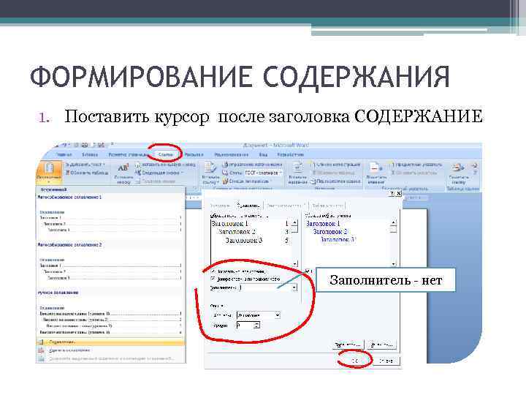Click the Изменить... button in dialog
Viewport: 526px width, 395px height.
[381, 345]
